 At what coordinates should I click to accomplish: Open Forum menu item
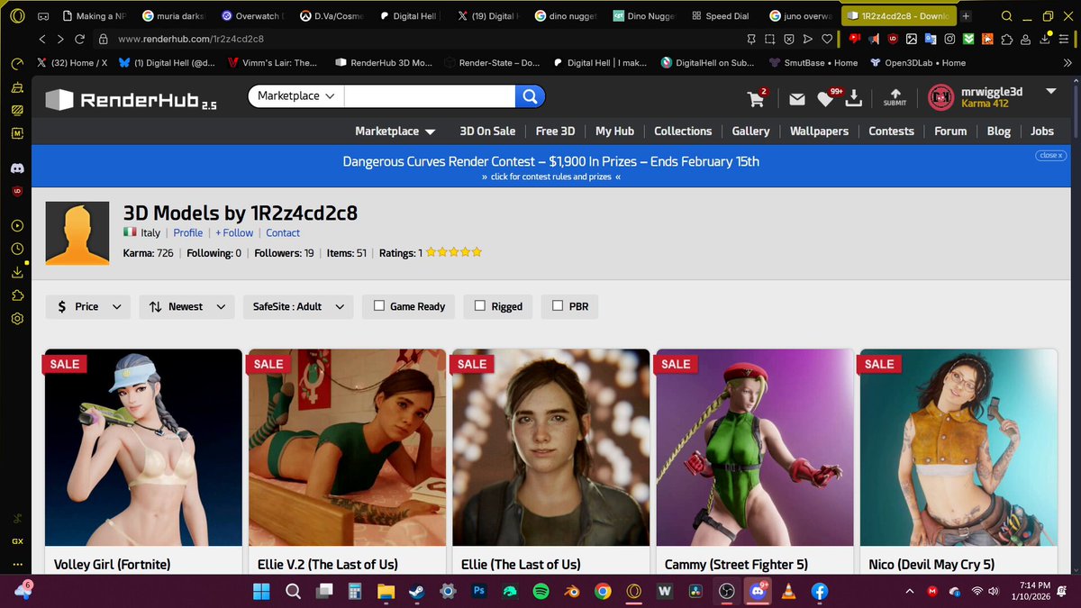point(950,131)
